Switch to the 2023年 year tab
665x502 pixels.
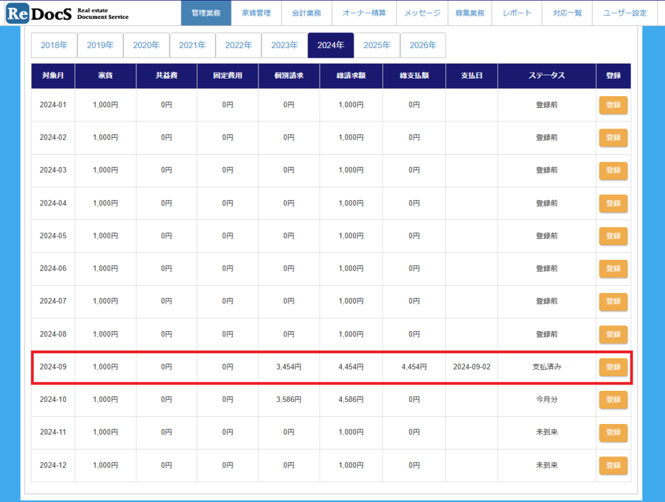pyautogui.click(x=284, y=45)
